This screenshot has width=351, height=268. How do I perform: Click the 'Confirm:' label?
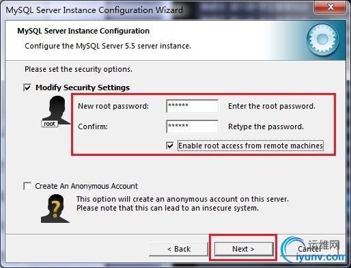click(x=93, y=126)
